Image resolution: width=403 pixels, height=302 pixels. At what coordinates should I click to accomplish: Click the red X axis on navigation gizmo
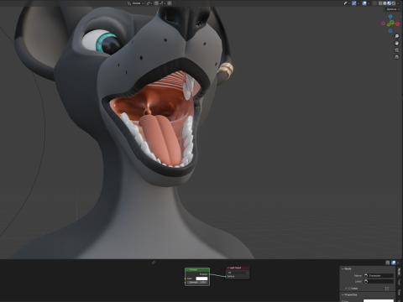tap(397, 23)
